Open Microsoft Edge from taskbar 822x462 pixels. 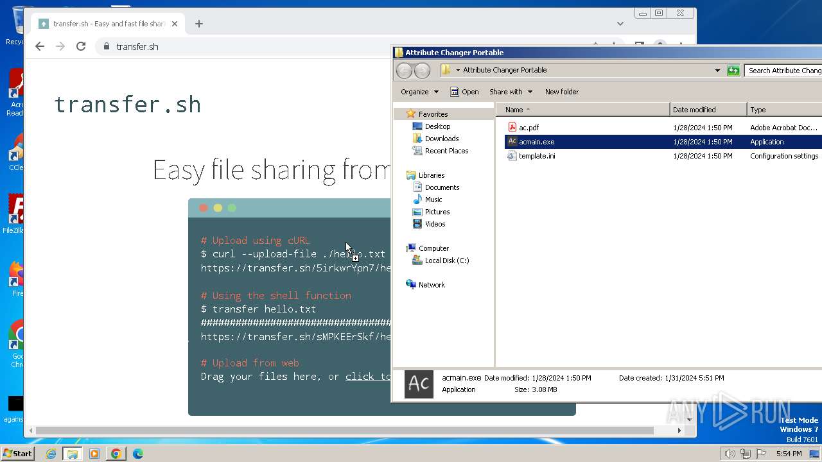pos(138,454)
